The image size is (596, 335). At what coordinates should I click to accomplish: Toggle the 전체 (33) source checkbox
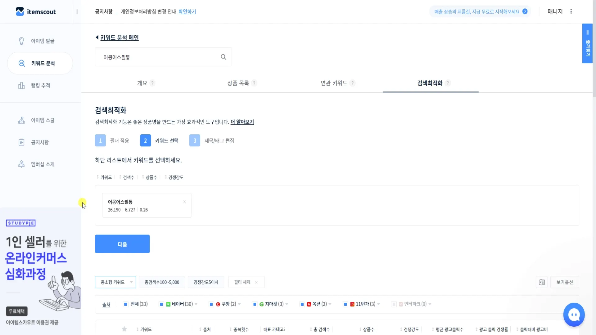tap(126, 304)
